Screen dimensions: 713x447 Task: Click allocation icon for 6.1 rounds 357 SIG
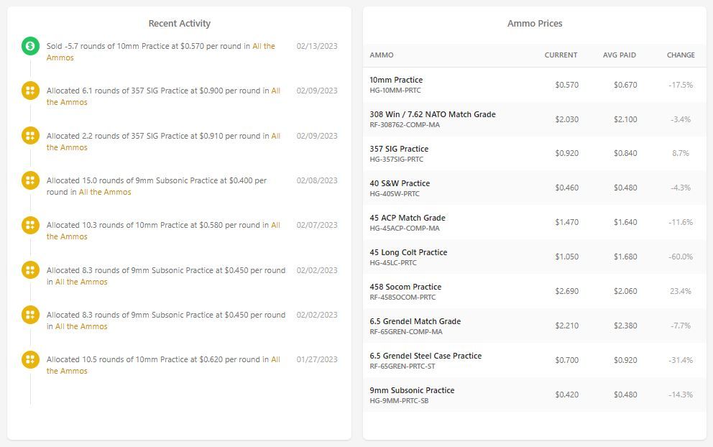[x=30, y=91]
